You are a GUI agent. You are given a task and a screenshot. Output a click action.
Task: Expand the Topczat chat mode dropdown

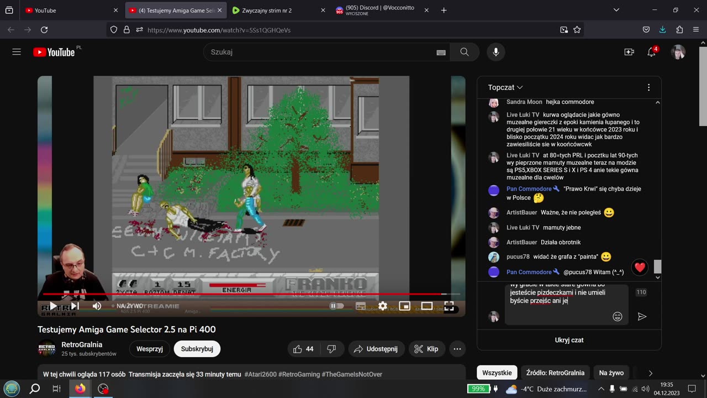pos(505,87)
